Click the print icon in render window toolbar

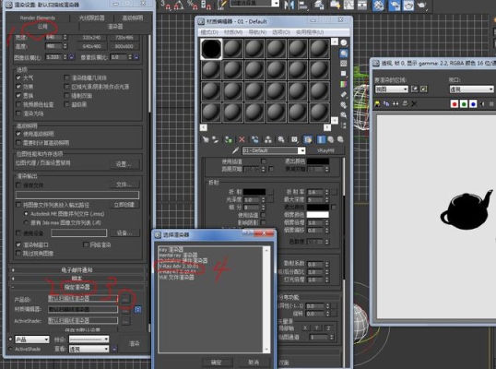coord(405,103)
